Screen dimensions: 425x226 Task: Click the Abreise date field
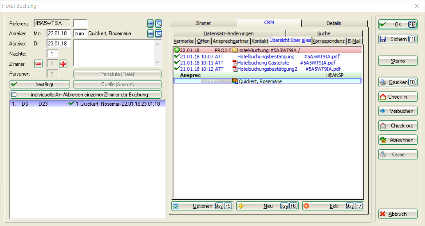59,44
